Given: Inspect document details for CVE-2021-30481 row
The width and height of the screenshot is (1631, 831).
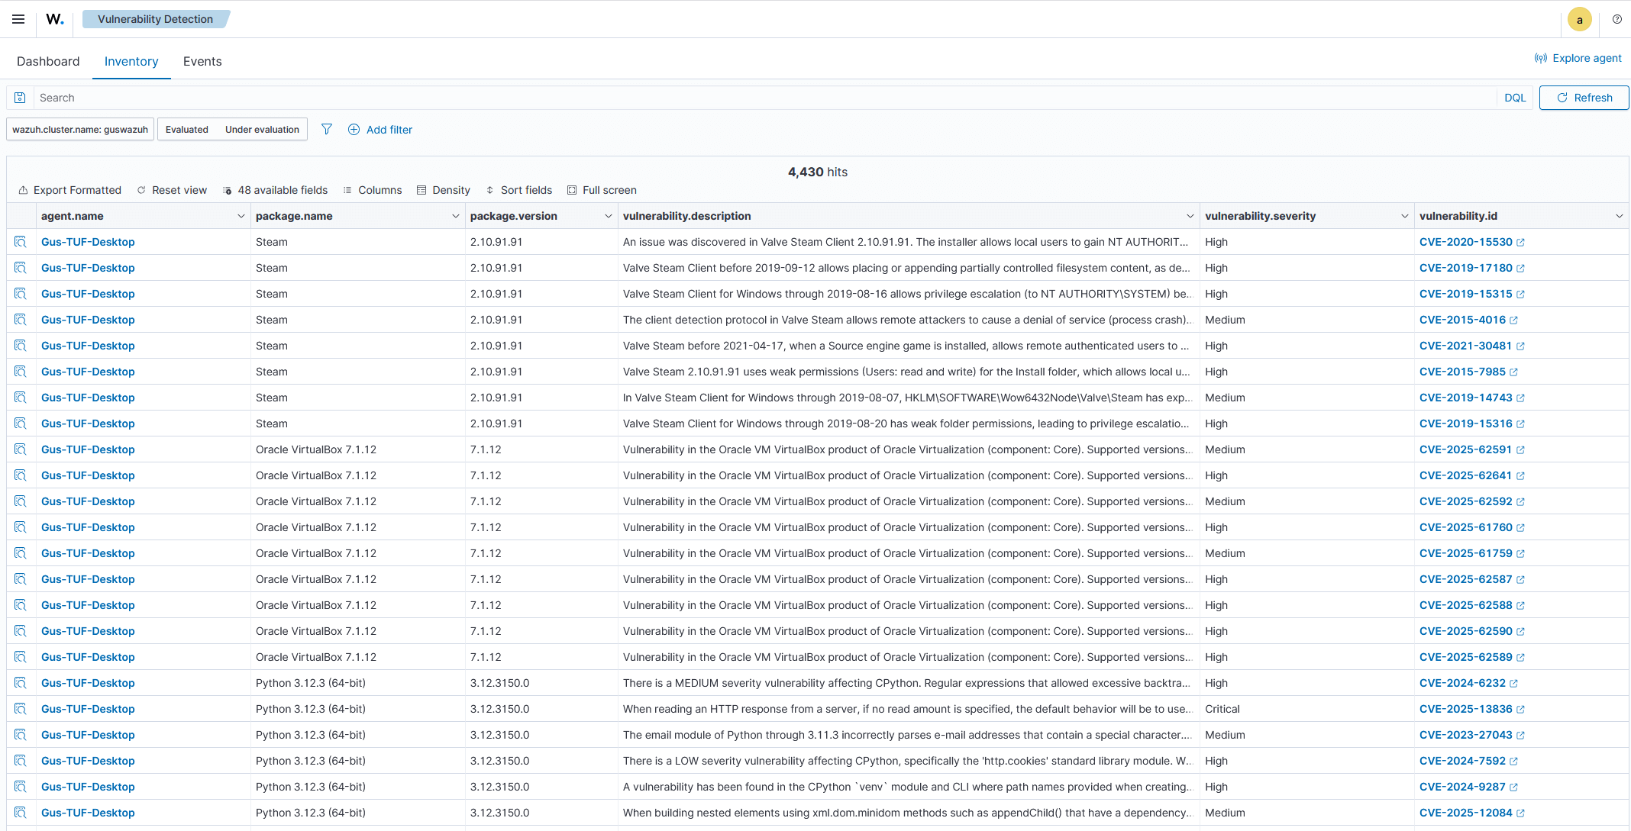Looking at the screenshot, I should (x=21, y=346).
